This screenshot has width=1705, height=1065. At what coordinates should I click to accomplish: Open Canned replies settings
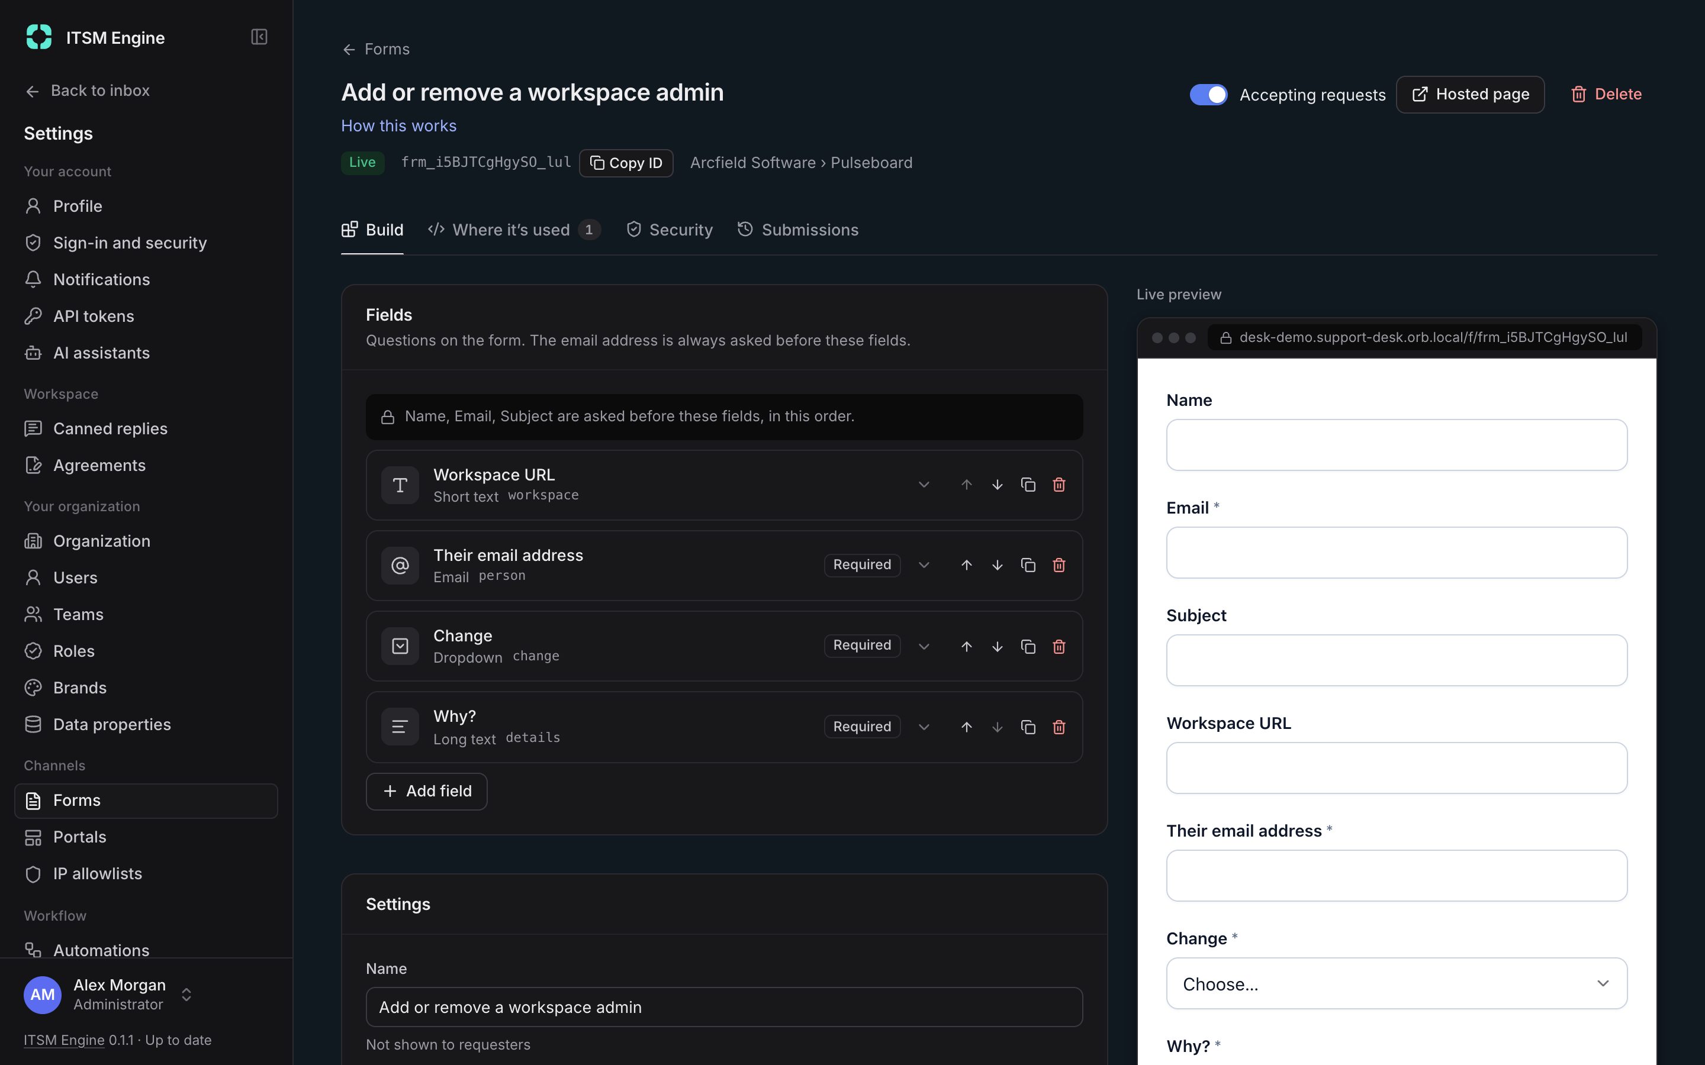click(146, 429)
